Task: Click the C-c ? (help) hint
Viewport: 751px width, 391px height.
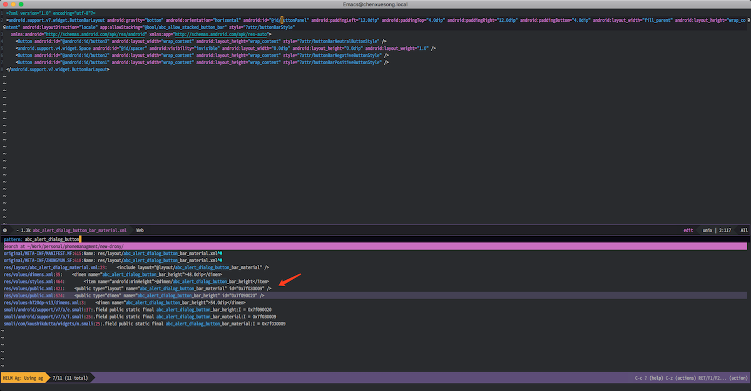Action: point(648,378)
